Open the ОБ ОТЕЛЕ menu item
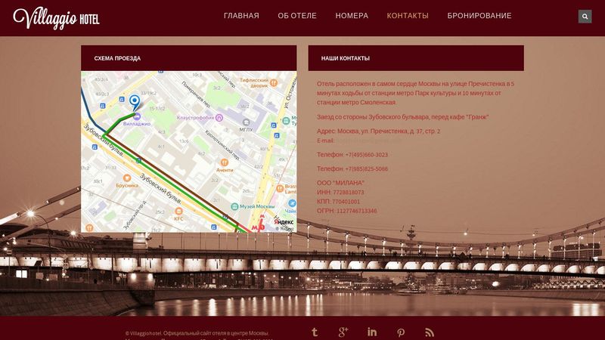 (x=297, y=16)
